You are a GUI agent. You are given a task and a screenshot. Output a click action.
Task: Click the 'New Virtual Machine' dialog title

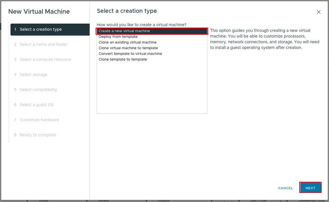click(39, 12)
